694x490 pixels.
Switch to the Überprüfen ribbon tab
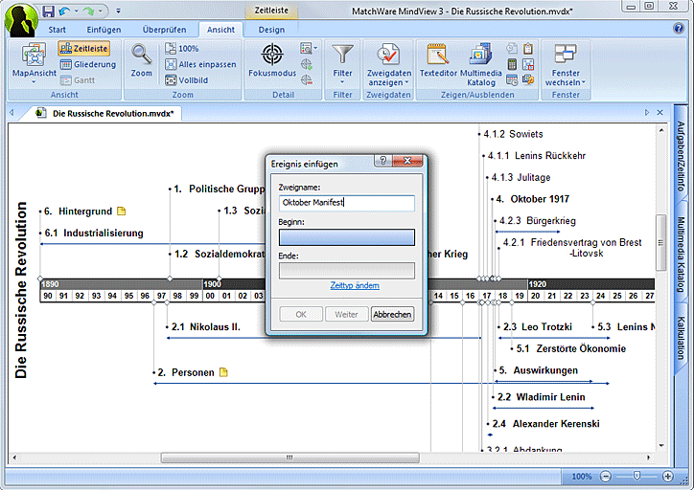[x=164, y=30]
